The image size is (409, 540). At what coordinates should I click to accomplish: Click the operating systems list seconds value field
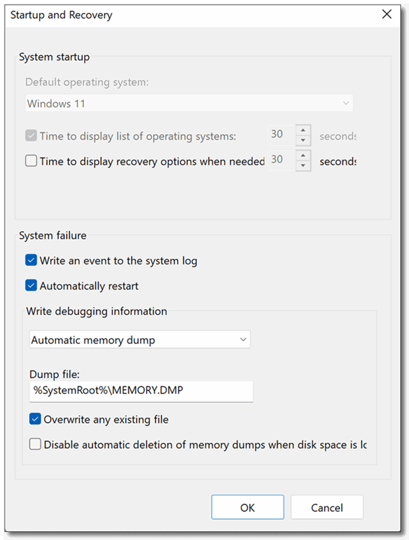tap(281, 135)
